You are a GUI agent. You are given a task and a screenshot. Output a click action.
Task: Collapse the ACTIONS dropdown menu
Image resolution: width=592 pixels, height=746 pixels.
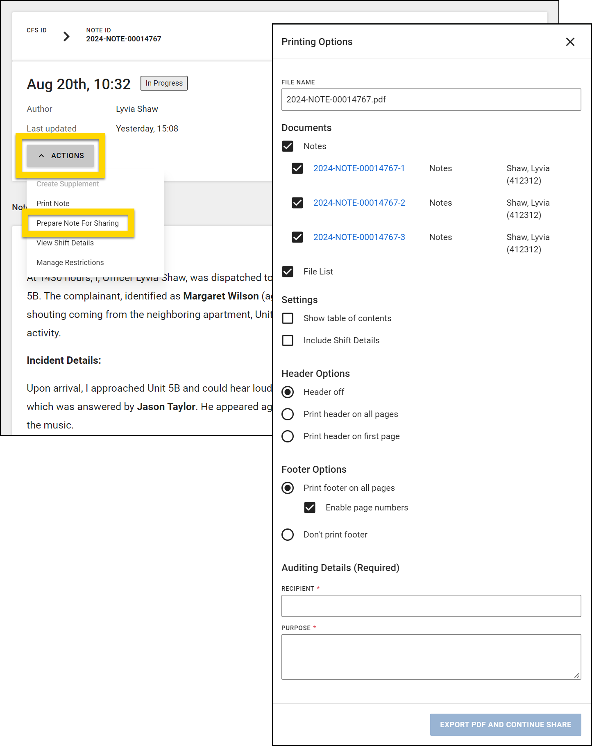(61, 156)
